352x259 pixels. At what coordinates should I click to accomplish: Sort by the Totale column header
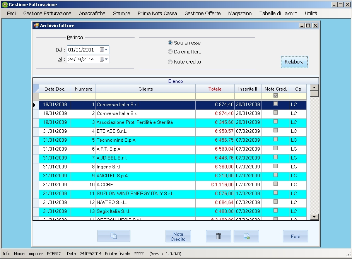(x=215, y=89)
